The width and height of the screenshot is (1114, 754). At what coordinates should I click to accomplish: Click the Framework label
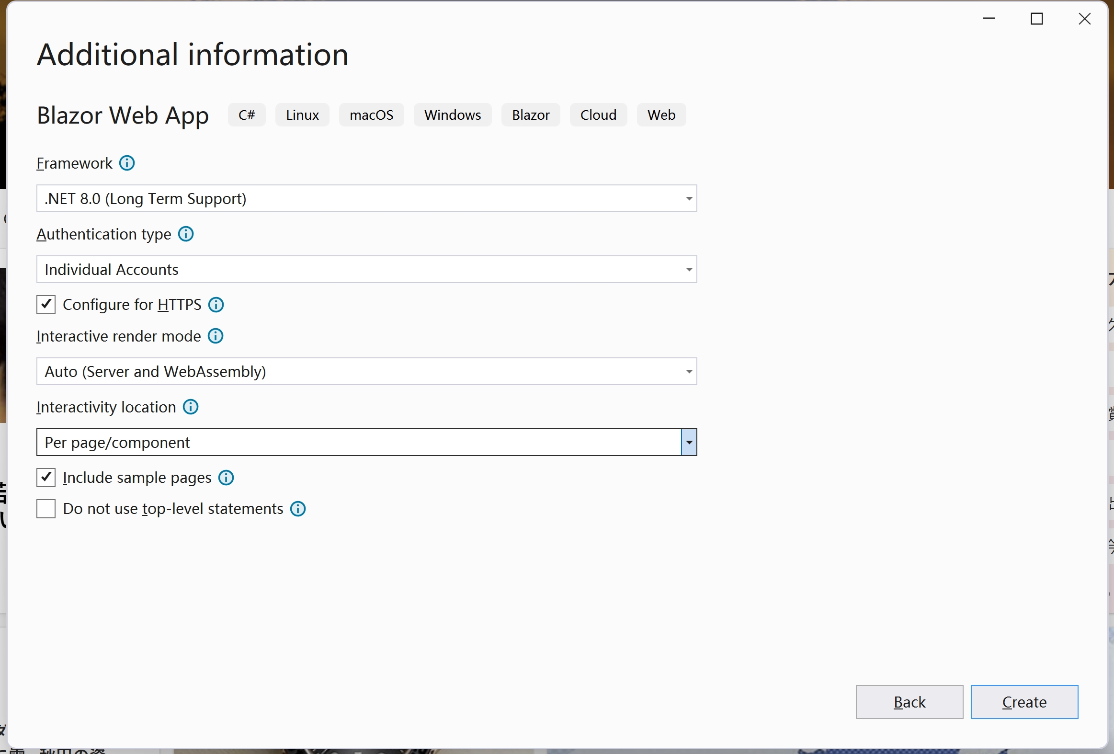pyautogui.click(x=74, y=163)
